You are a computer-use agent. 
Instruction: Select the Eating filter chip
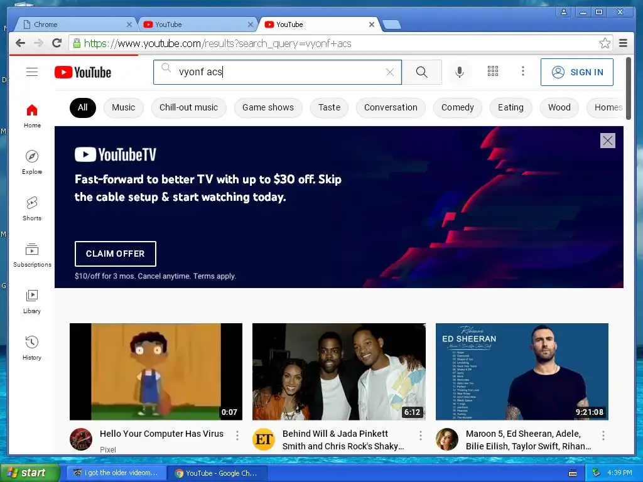coord(511,108)
